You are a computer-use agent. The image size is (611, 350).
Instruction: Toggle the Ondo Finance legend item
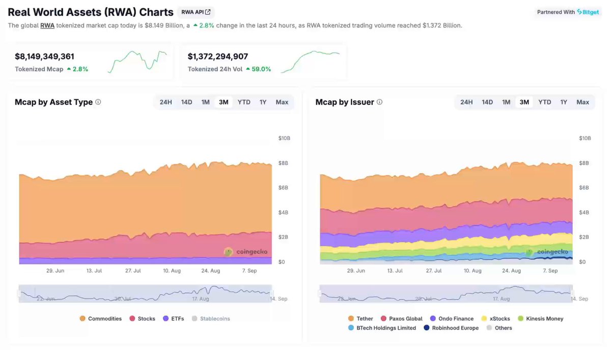pyautogui.click(x=452, y=319)
